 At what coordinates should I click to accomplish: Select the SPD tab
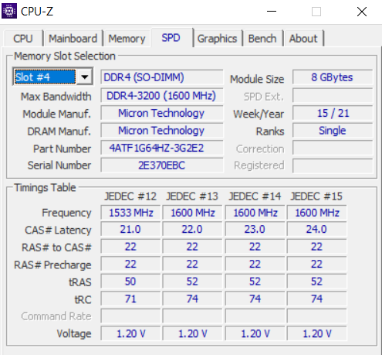point(171,38)
